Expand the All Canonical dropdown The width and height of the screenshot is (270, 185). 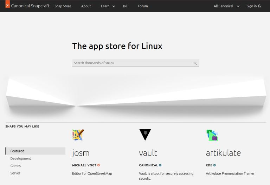pyautogui.click(x=226, y=6)
